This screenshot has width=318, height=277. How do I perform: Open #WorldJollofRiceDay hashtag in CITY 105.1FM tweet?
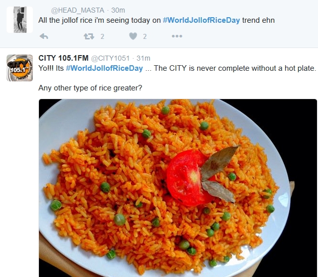coord(105,68)
